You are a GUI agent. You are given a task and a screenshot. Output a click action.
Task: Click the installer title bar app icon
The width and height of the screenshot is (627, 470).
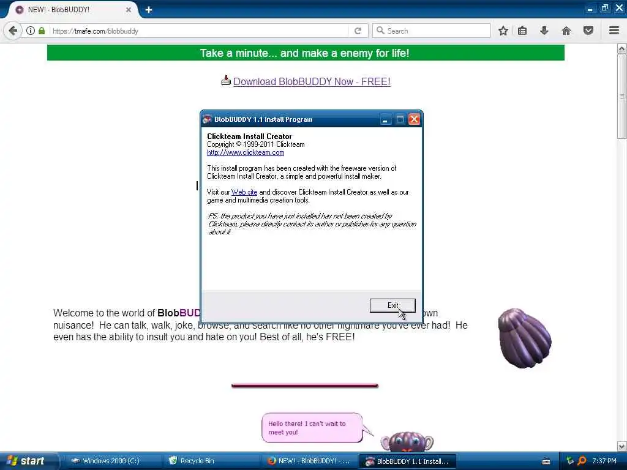click(x=207, y=119)
